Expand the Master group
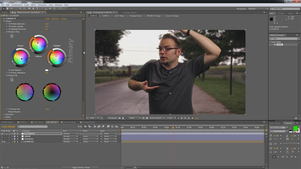Image resolution: width=301 pixels, height=169 pixels. [x=4, y=117]
